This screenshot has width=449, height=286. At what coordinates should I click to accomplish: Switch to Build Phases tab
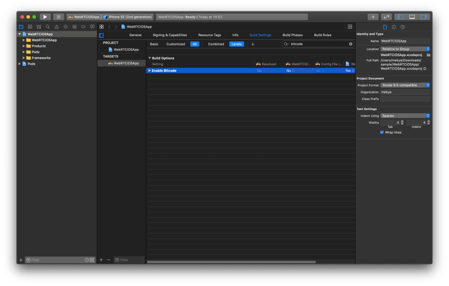[x=292, y=35]
